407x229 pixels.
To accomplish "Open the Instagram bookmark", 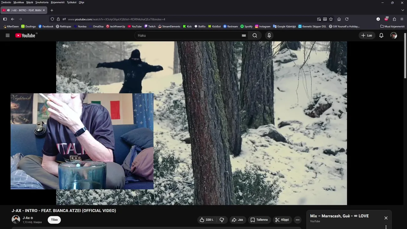I will 263,26.
